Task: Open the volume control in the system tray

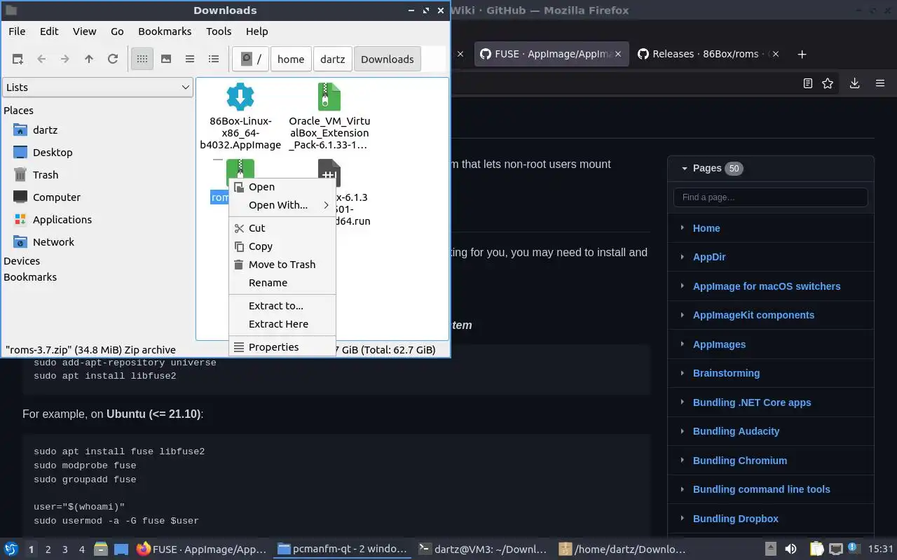Action: point(790,549)
